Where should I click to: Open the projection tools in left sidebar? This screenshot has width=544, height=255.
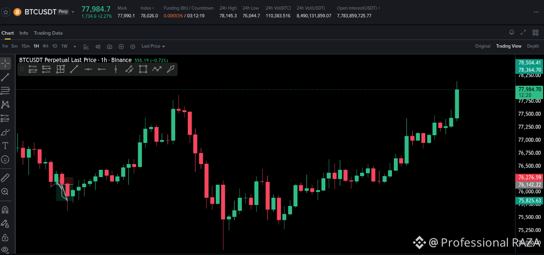[x=5, y=118]
